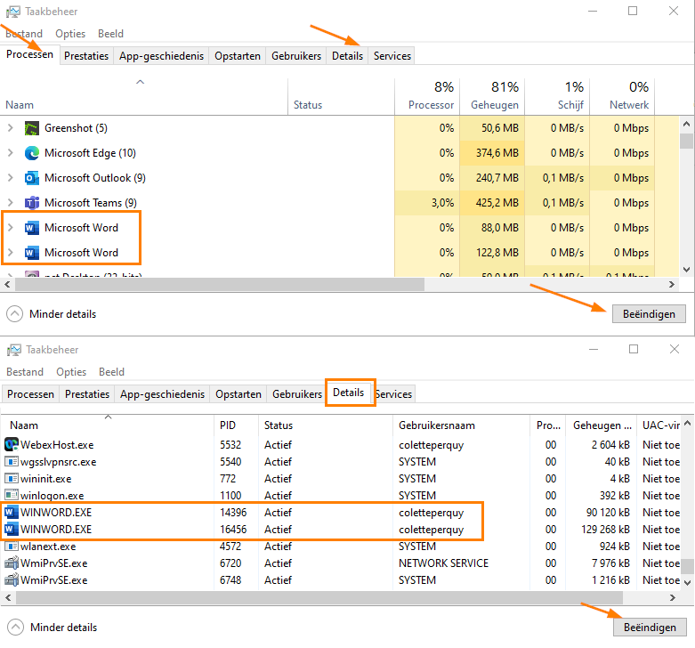Open the Beeld menu in the lower window
The image size is (695, 648).
(x=112, y=372)
